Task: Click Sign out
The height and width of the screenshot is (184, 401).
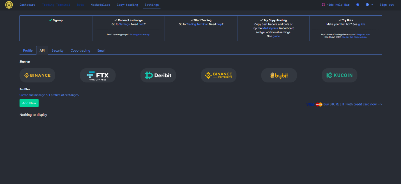Action: click(x=387, y=5)
